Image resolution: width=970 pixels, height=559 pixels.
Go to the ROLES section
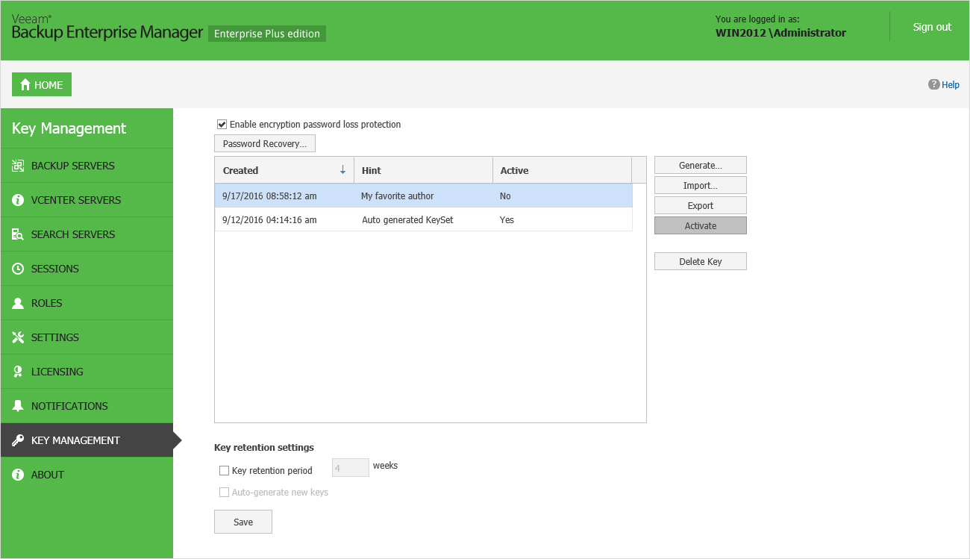pyautogui.click(x=87, y=303)
